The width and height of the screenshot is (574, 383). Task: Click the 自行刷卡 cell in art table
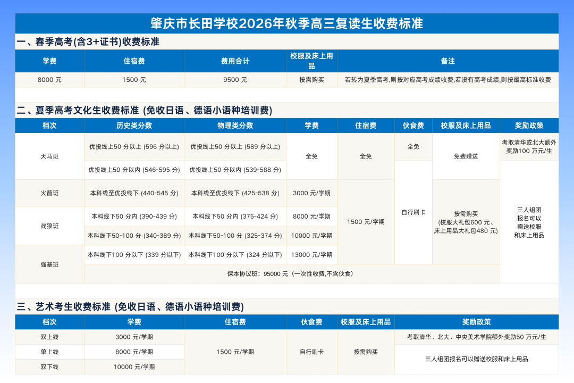coord(311,352)
